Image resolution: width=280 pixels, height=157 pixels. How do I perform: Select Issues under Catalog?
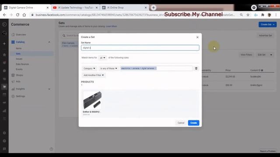coord(19,59)
